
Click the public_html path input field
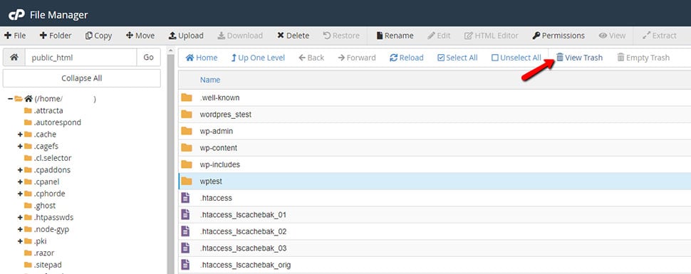click(x=80, y=57)
